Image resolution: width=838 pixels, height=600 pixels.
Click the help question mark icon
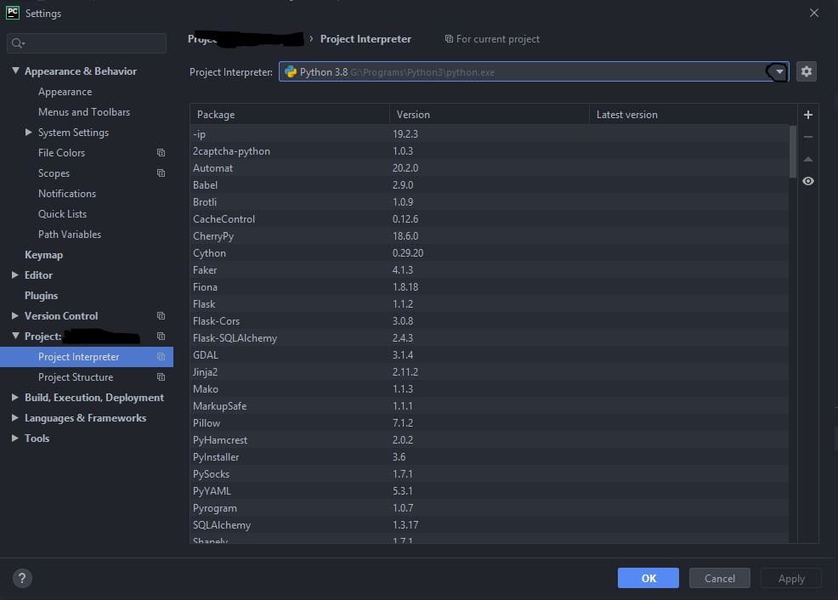(x=22, y=578)
